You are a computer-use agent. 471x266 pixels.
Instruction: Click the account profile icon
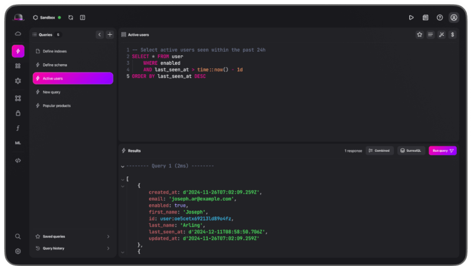(453, 18)
